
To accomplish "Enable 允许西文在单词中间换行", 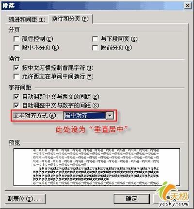I will click(16, 77).
